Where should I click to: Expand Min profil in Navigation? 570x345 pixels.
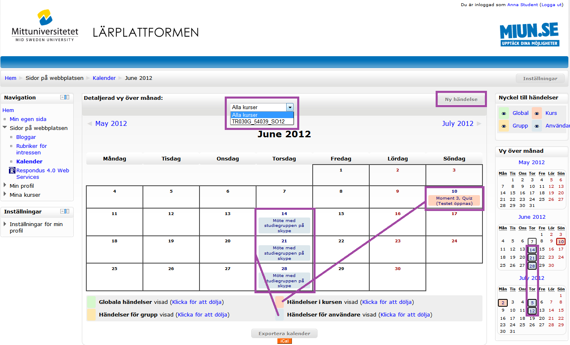click(x=5, y=186)
